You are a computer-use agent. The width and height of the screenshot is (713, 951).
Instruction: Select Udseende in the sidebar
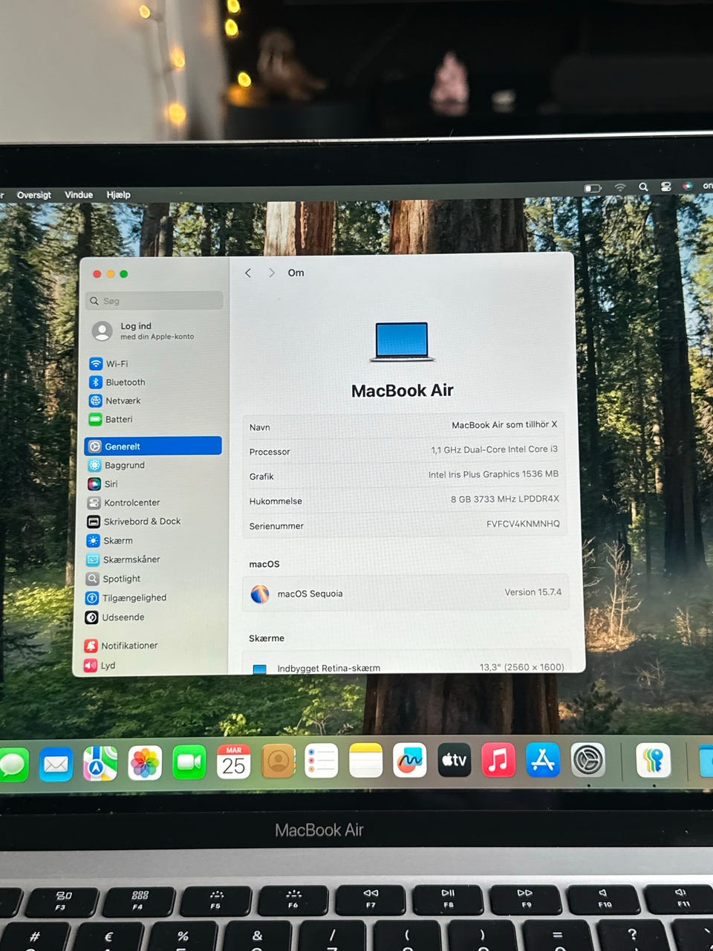click(x=115, y=617)
